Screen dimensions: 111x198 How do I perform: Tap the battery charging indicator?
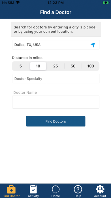coord(106,3)
